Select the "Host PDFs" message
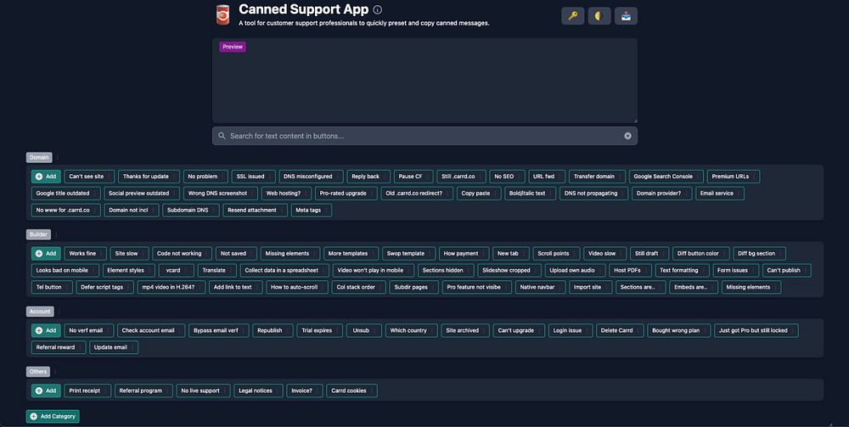Image resolution: width=849 pixels, height=427 pixels. (630, 270)
